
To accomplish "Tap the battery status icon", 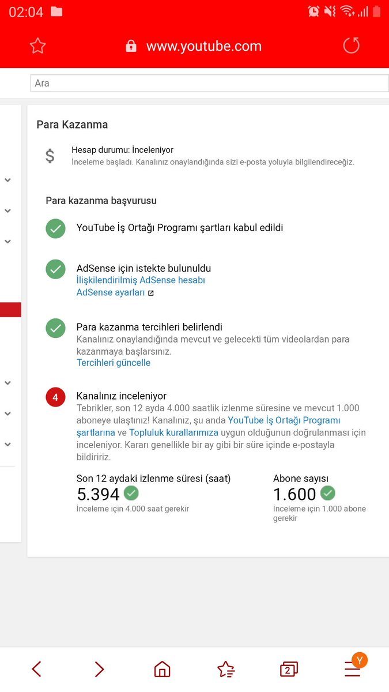I will point(376,11).
